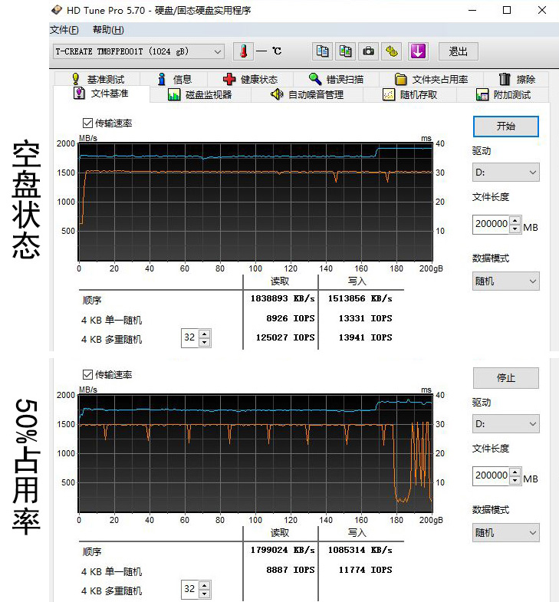
Task: Click sequential read value 1838893 KB/s
Action: [283, 298]
